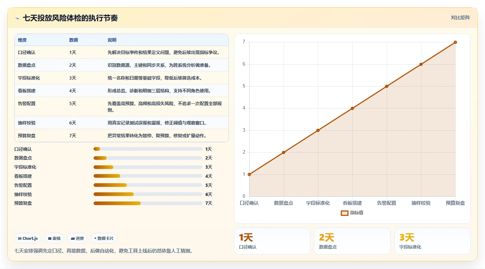Click the 预算复盘 progress bar
The width and height of the screenshot is (485, 269).
148,203
